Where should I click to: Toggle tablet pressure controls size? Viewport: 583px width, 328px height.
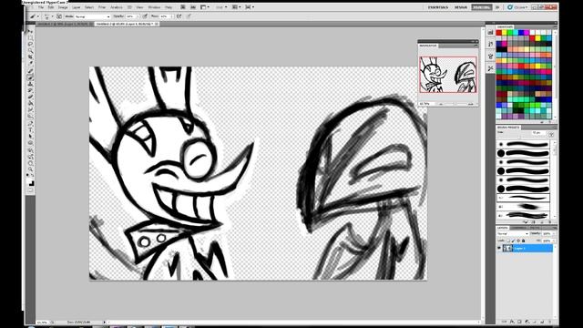189,16
